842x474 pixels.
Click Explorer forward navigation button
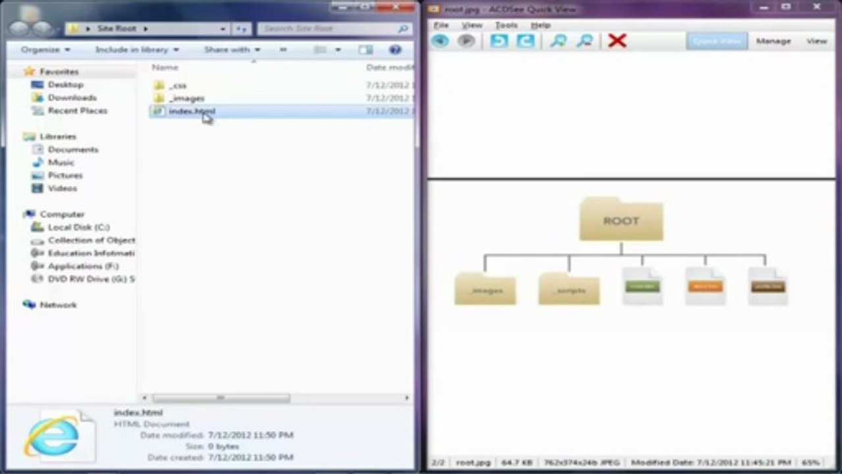(42, 28)
